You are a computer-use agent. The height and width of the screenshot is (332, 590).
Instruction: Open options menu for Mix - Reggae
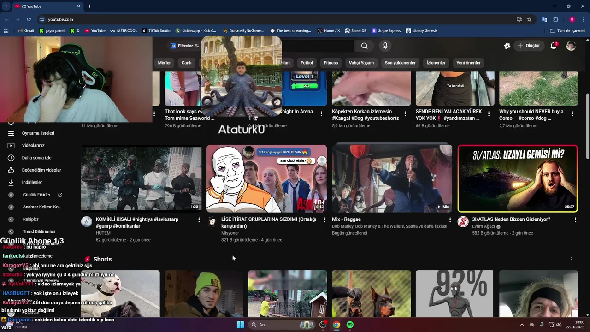[450, 220]
